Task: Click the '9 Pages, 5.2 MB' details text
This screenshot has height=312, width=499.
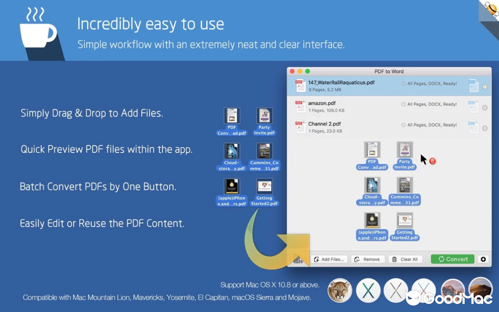Action: click(x=325, y=90)
